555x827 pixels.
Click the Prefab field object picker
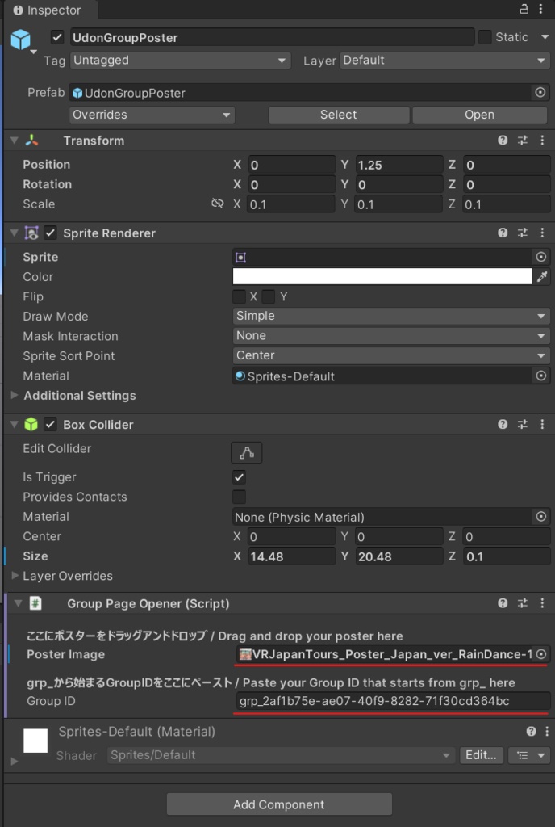[x=540, y=92]
